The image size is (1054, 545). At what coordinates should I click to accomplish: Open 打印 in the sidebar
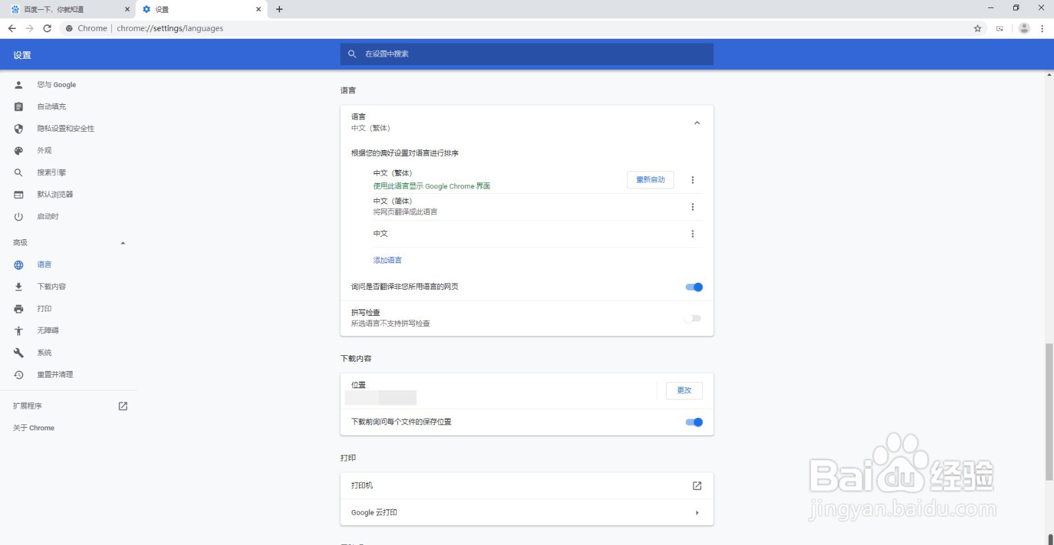click(x=44, y=308)
